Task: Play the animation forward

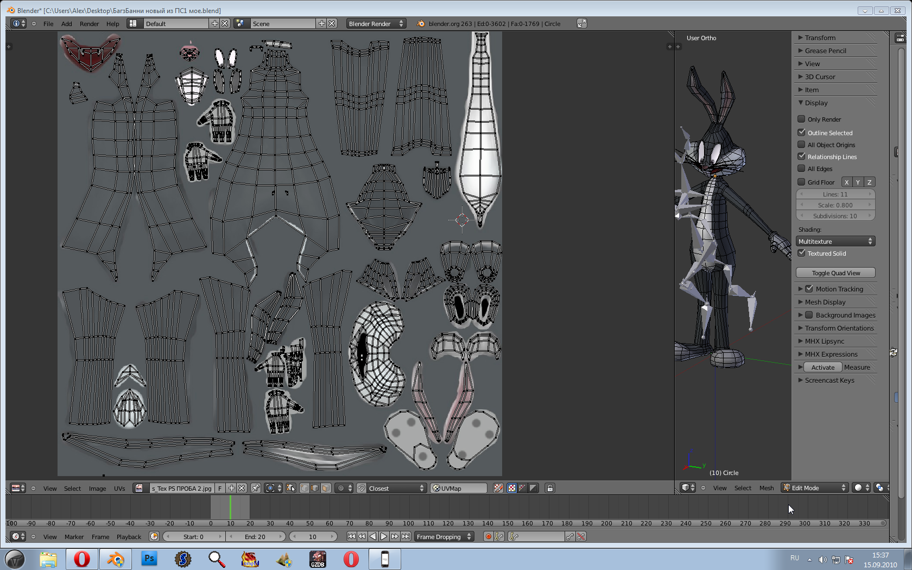Action: [x=384, y=536]
